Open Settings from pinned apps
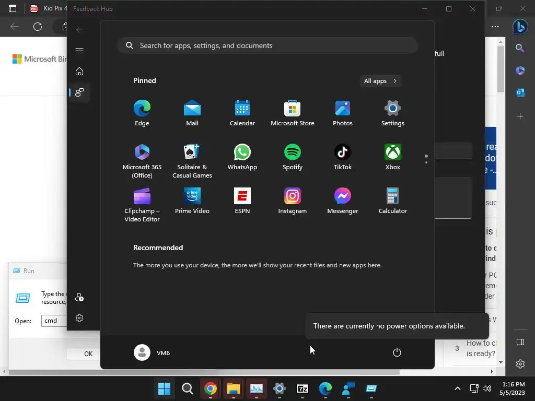This screenshot has width=535, height=401. point(393,113)
